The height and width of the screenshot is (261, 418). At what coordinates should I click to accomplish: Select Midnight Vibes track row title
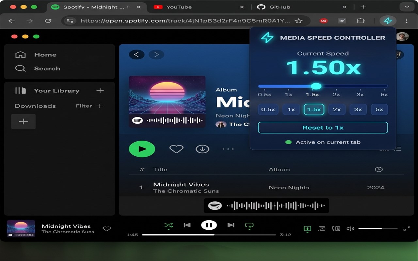tap(181, 184)
